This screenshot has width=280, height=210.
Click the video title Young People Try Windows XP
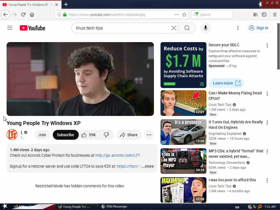click(43, 123)
